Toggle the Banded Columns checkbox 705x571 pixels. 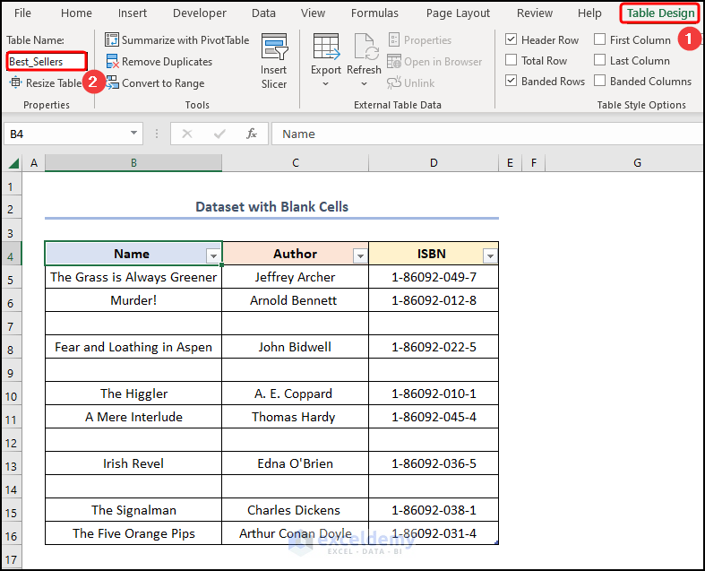coord(599,82)
